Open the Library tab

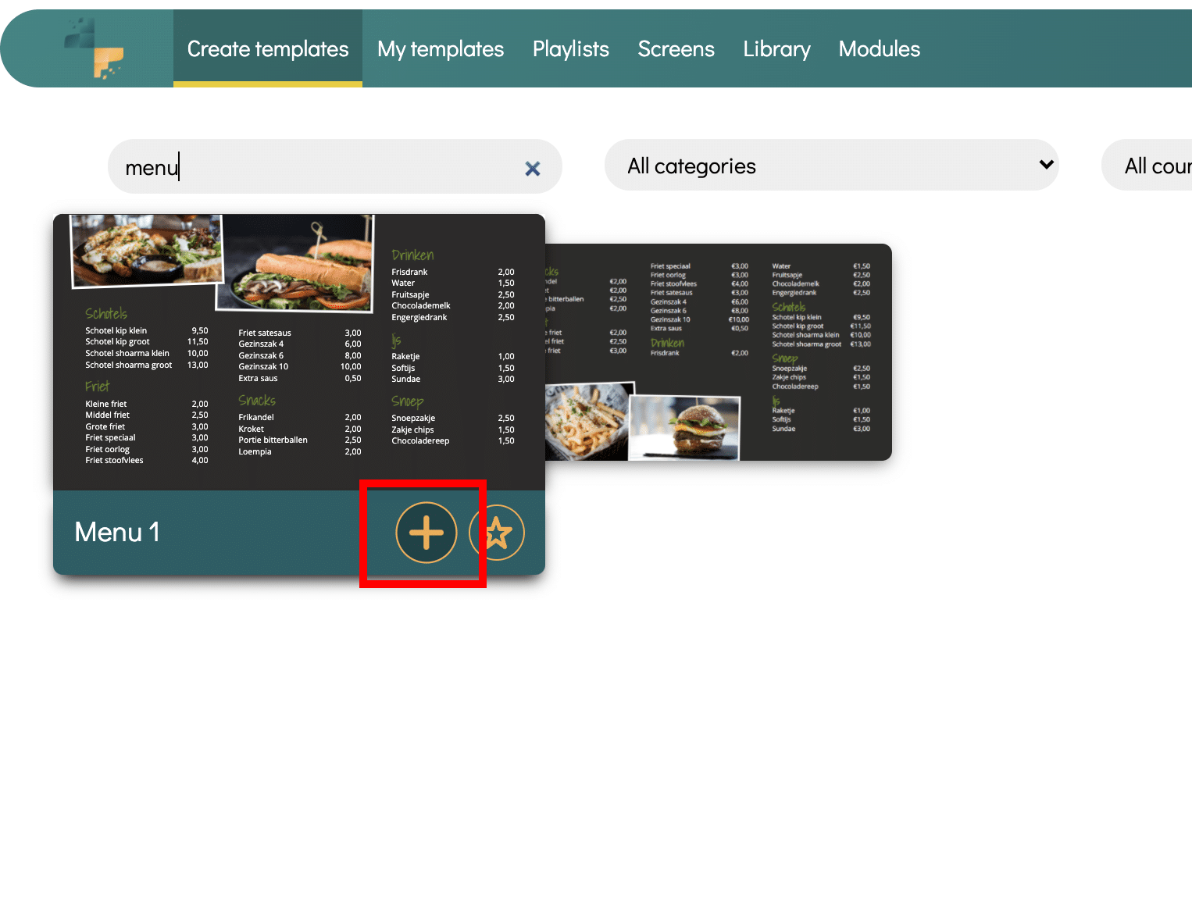776,48
